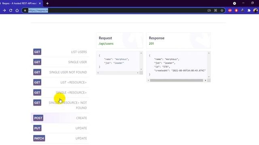This screenshot has height=145, width=259.
Task: Click request box scroll right arrow
Action: tap(138, 72)
